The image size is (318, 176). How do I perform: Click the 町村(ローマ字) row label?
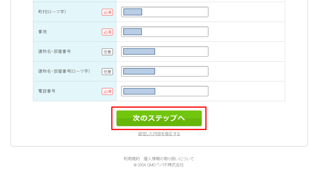[52, 12]
